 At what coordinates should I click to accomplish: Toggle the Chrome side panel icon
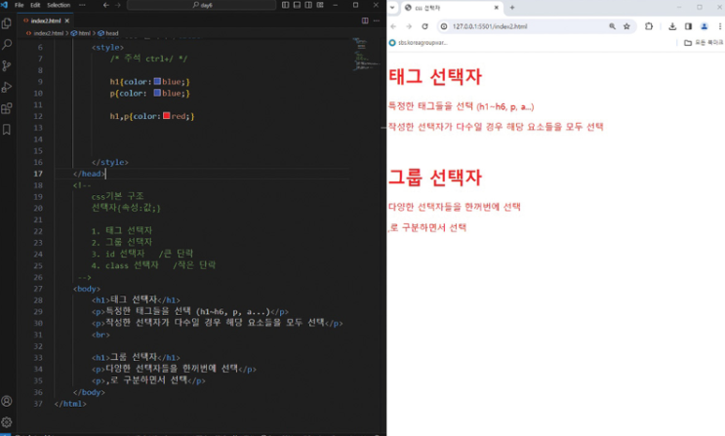coord(688,26)
